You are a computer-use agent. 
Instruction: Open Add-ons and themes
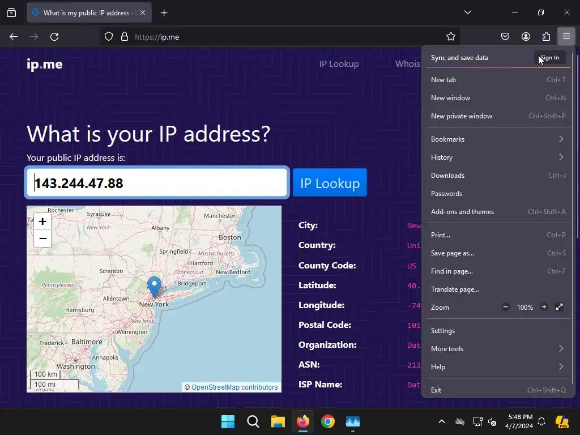pyautogui.click(x=498, y=212)
